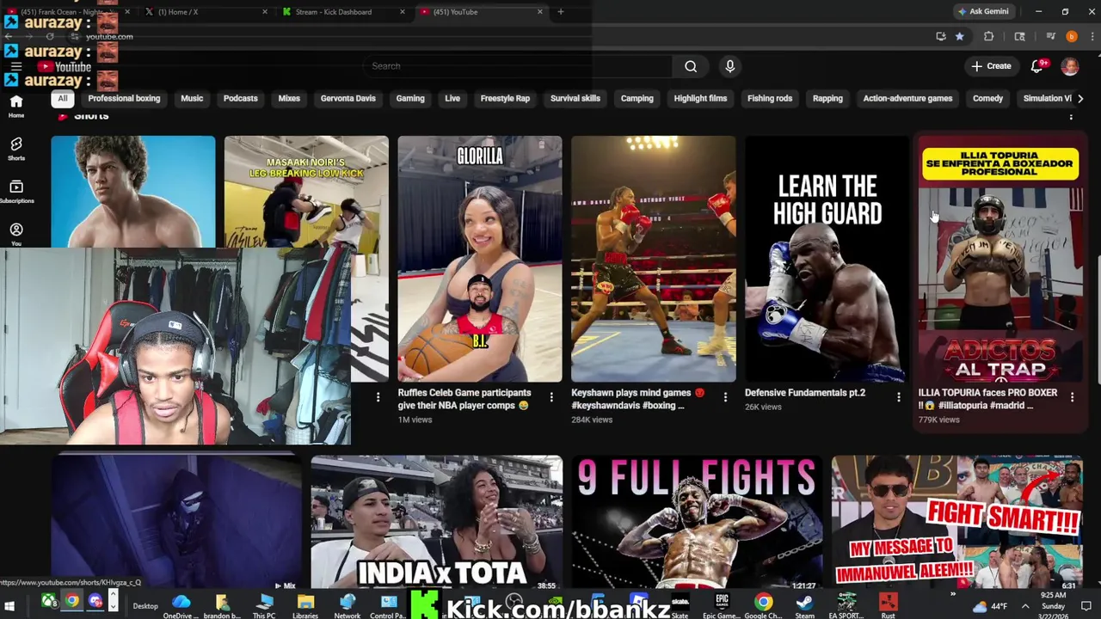Filter by Comedy chip
Viewport: 1101px width, 619px height.
coord(987,98)
